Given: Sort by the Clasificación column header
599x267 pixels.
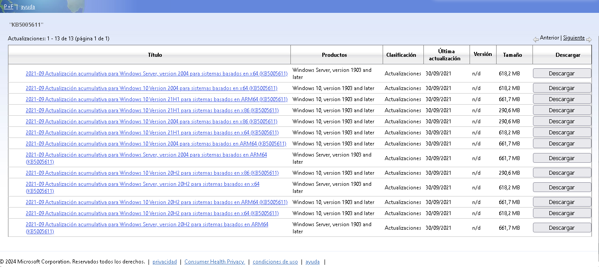Looking at the screenshot, I should (401, 55).
